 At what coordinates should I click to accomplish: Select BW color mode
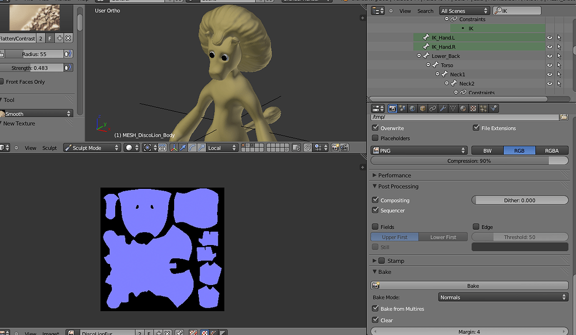tap(488, 150)
